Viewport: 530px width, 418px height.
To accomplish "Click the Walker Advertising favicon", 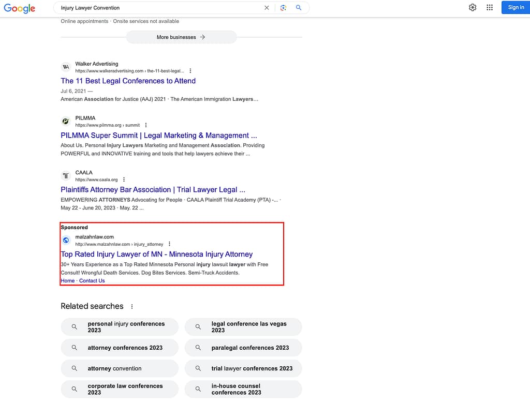I will point(66,67).
